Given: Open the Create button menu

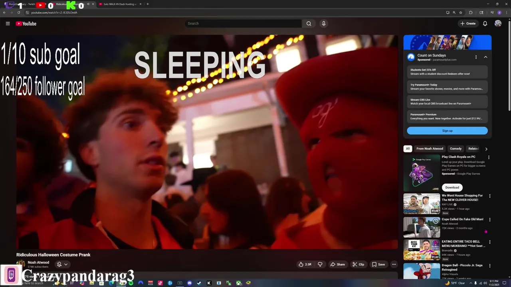Looking at the screenshot, I should coord(468,24).
